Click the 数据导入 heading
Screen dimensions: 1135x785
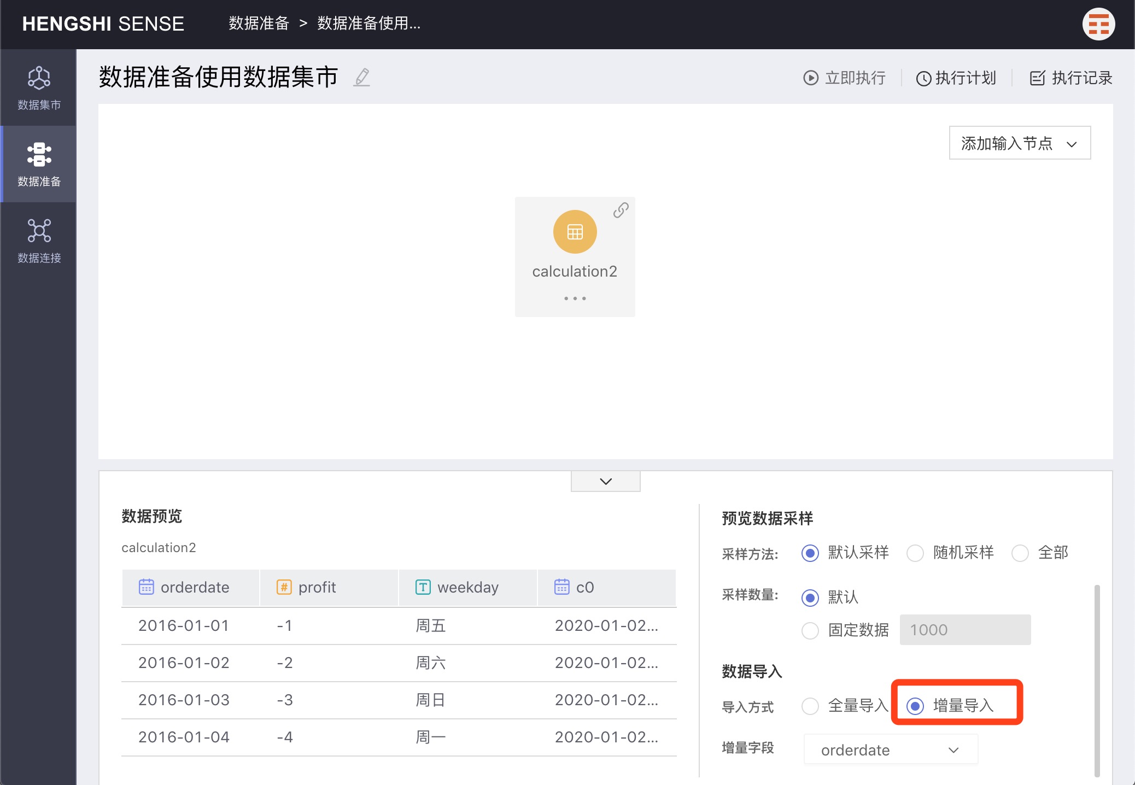752,671
